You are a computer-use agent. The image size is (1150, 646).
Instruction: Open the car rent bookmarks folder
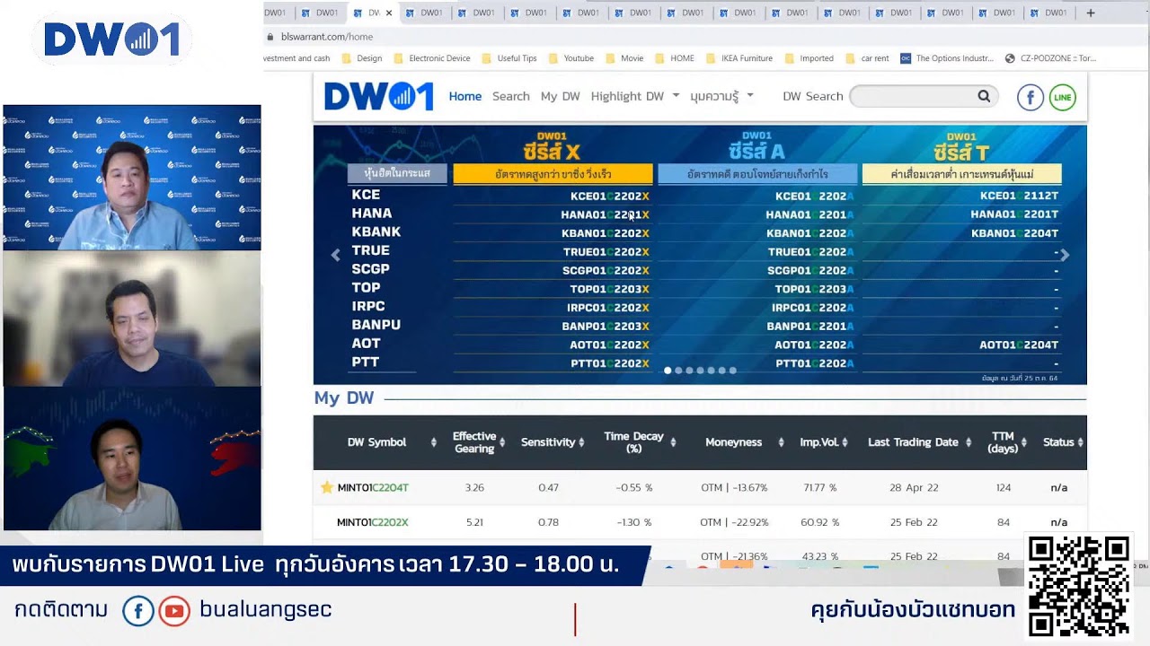coord(866,58)
